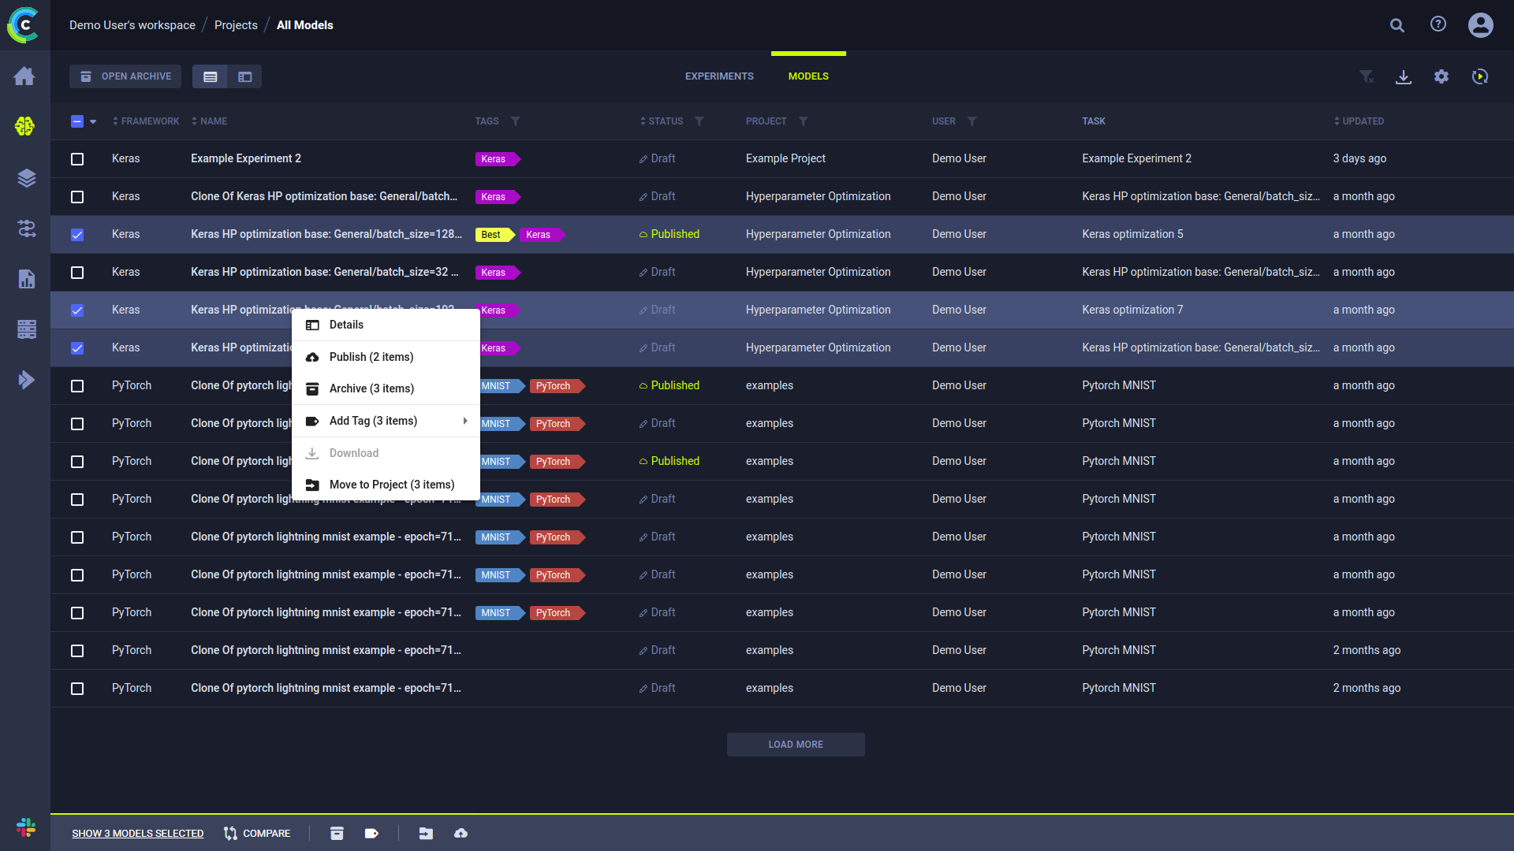Expand selection dropdown arrow beside header checkbox
This screenshot has height=851, width=1514.
93,121
